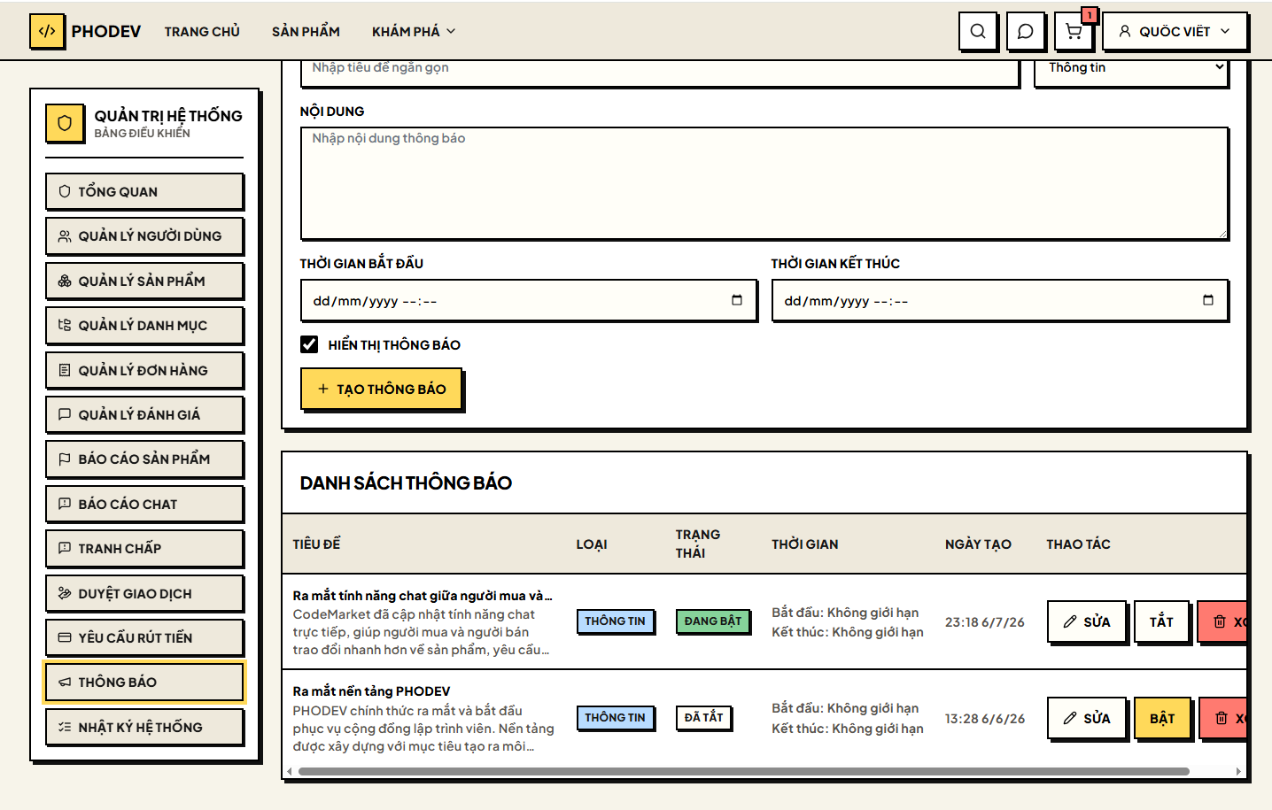Click the horizontal scrollbar under the announcement table
The image size is (1272, 810).
(744, 771)
